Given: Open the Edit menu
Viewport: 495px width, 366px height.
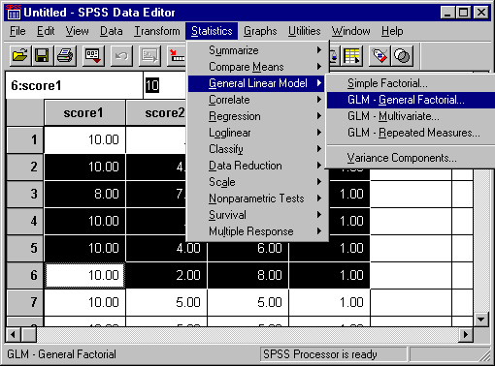Looking at the screenshot, I should 46,31.
